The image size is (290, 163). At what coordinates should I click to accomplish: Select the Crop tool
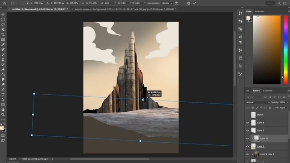3,34
